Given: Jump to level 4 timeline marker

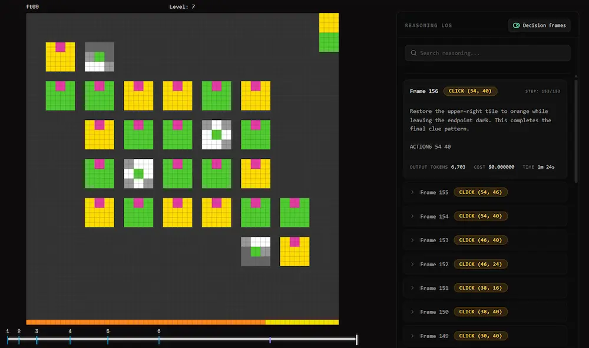Looking at the screenshot, I should coord(70,339).
